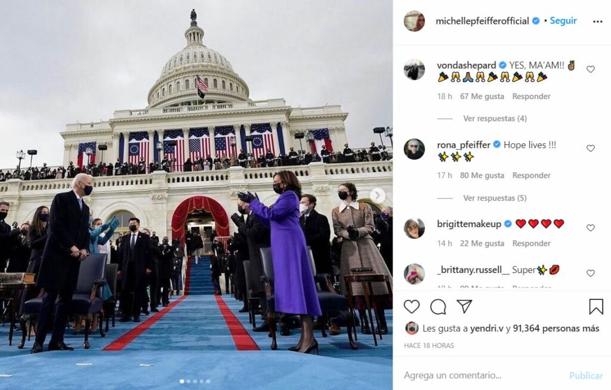Click Seguir to follow the account

point(563,21)
